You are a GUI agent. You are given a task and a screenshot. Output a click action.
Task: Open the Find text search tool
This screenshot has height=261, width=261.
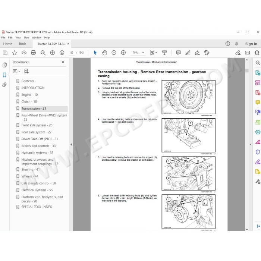(43, 53)
